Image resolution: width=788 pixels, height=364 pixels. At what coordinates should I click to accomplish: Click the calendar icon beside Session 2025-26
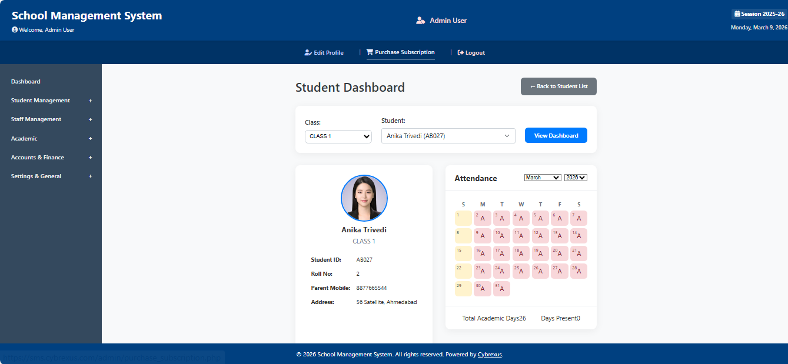pos(737,14)
